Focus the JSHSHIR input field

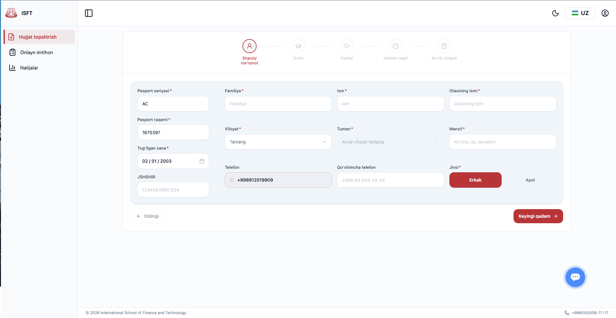coord(173,190)
